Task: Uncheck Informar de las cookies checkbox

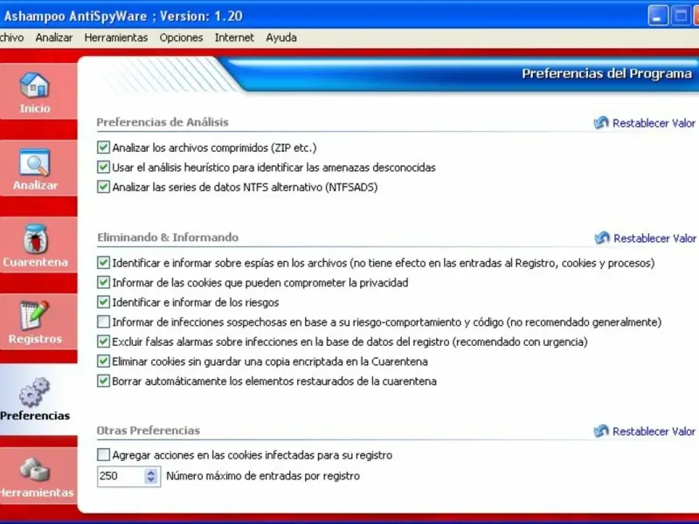Action: tap(103, 282)
